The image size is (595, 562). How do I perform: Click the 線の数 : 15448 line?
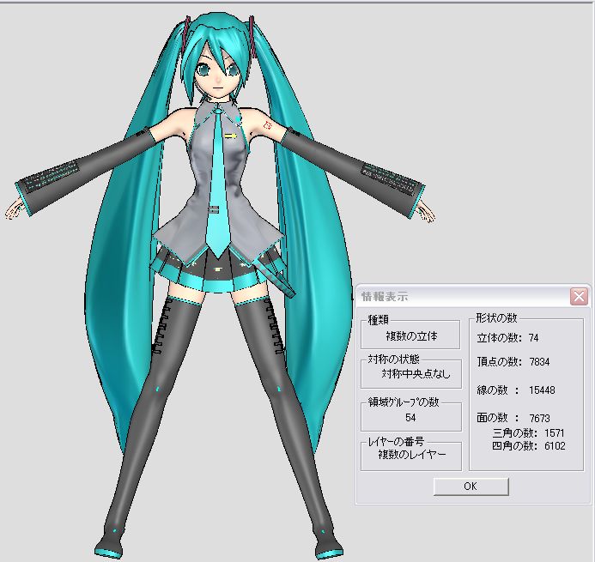[x=516, y=390]
